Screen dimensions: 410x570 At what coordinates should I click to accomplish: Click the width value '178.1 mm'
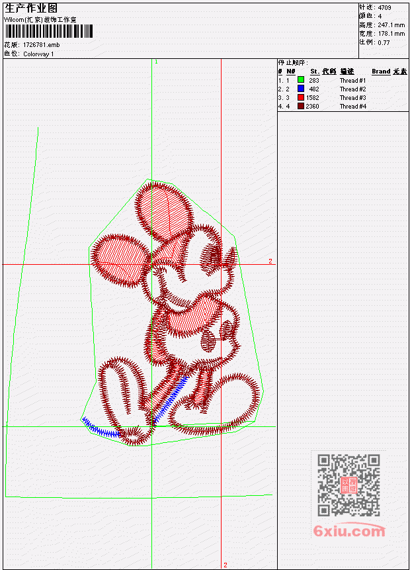[391, 34]
